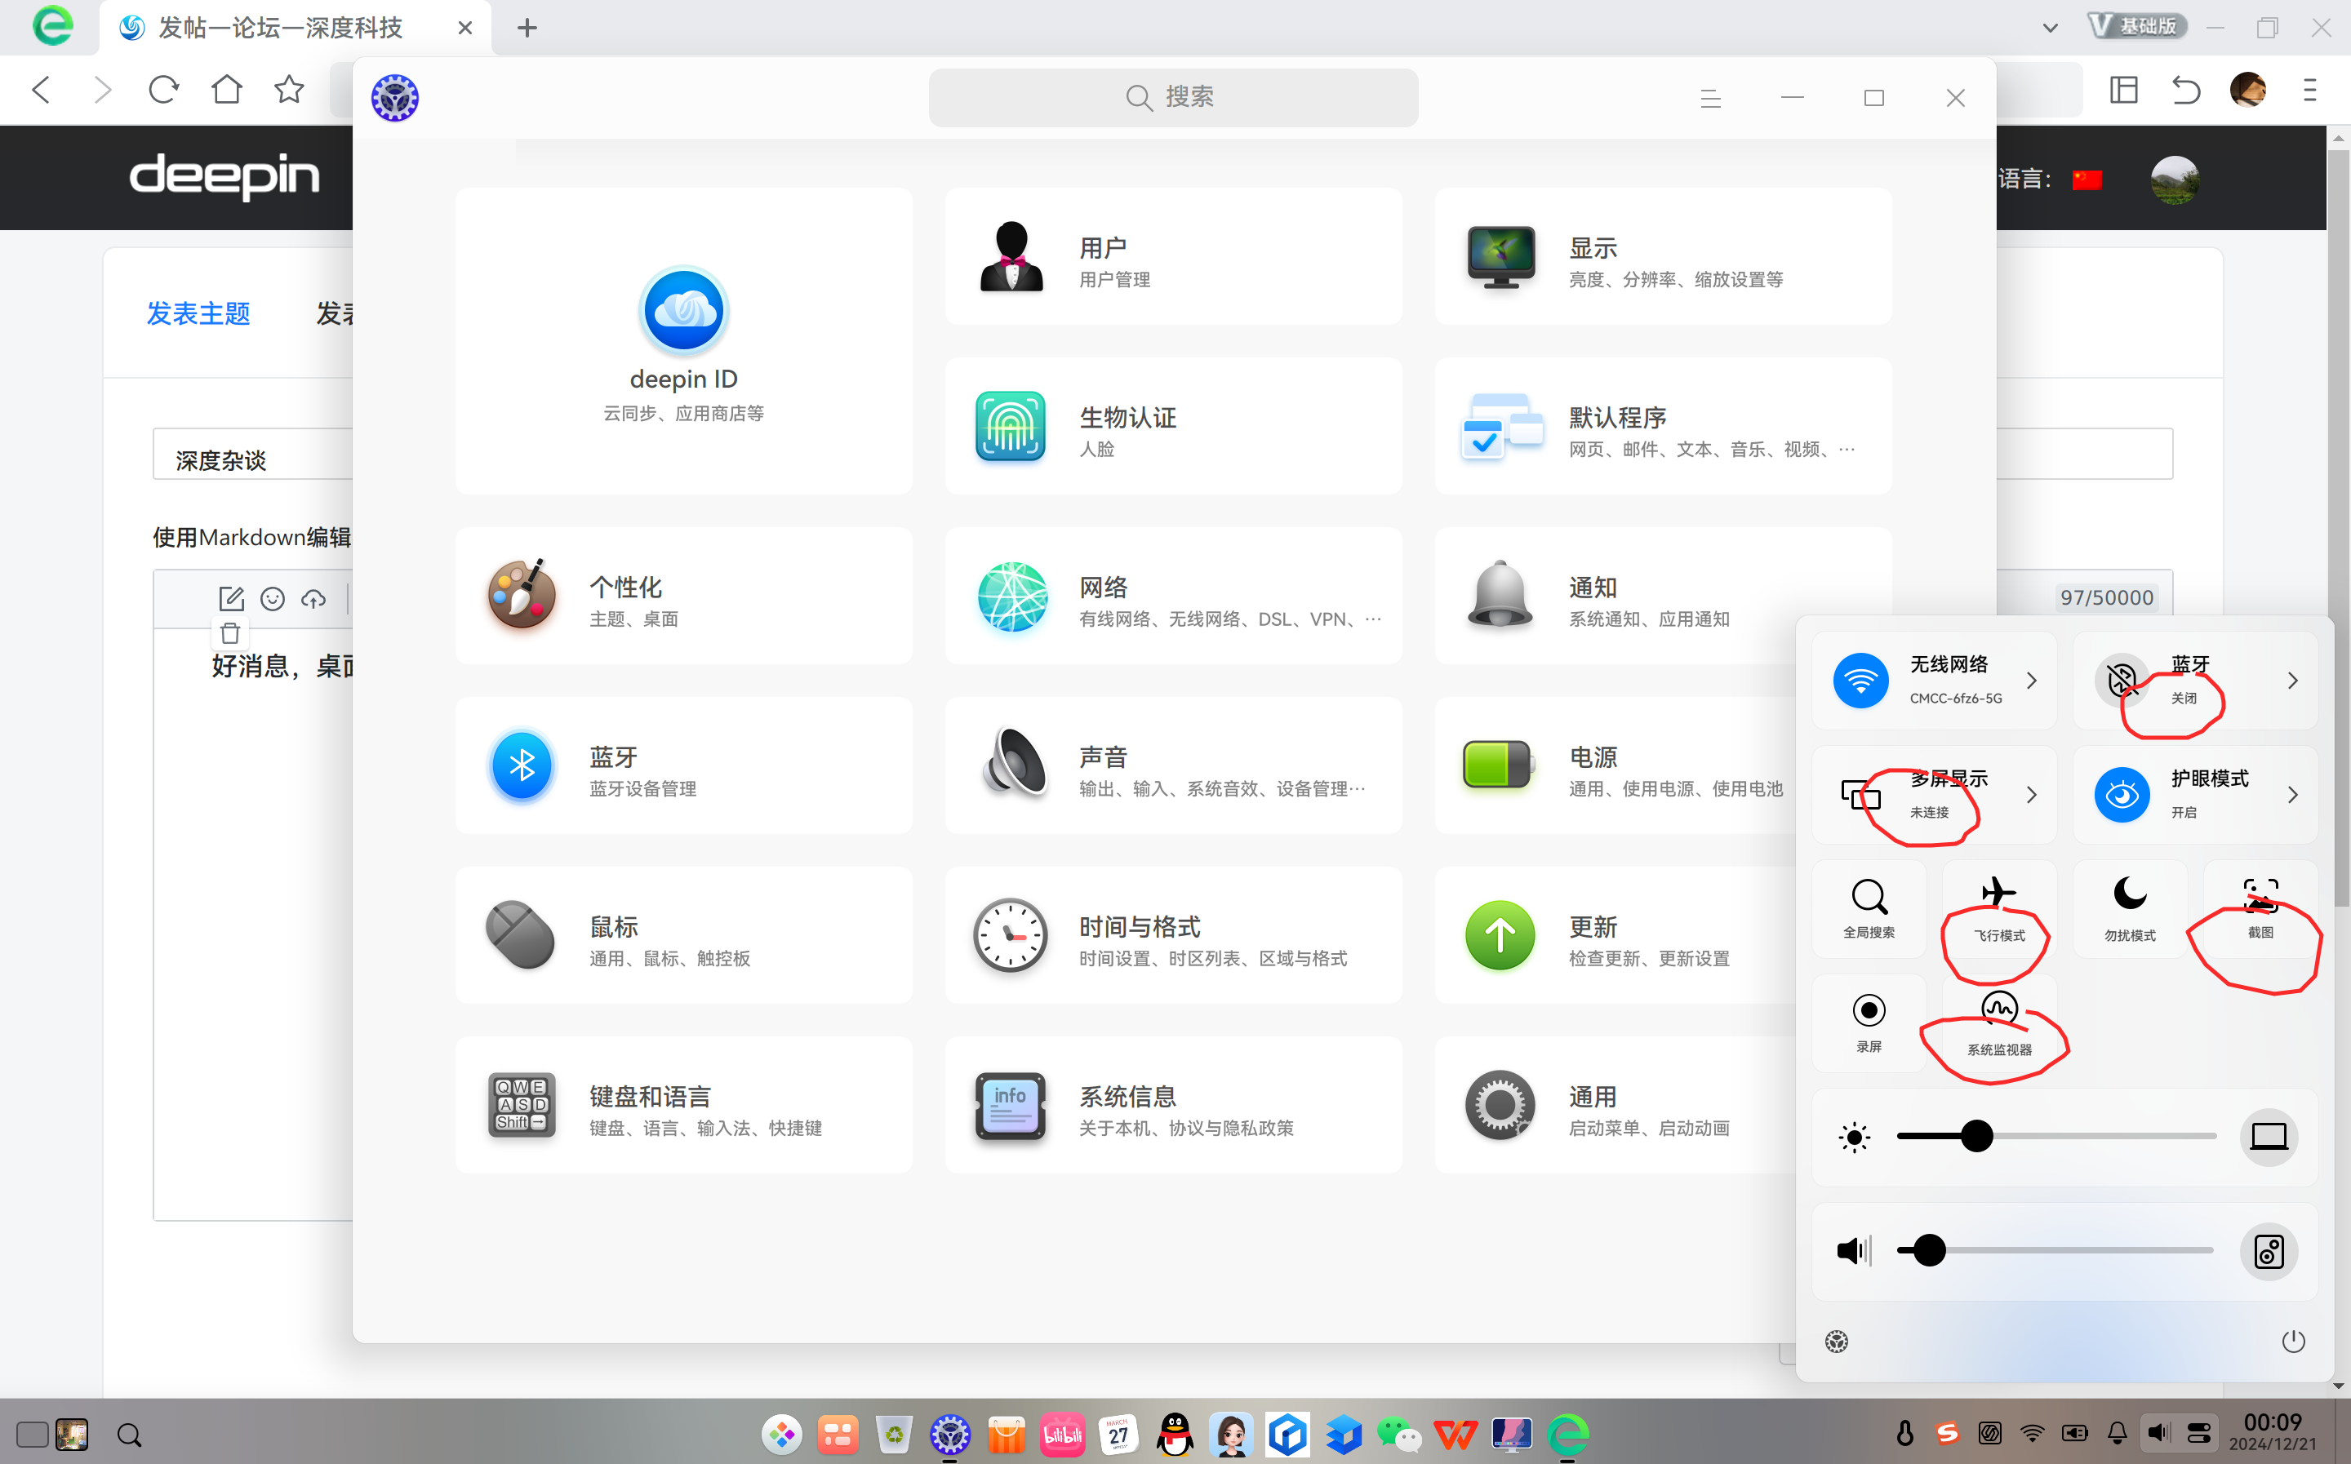Expand the 无线网络 network list chevron

point(2033,681)
